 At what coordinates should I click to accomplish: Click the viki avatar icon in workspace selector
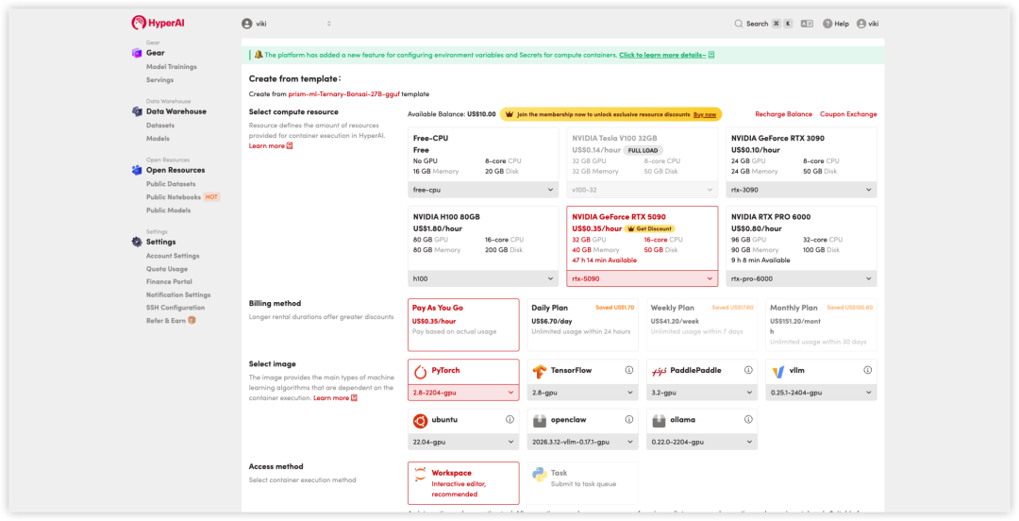click(x=247, y=24)
